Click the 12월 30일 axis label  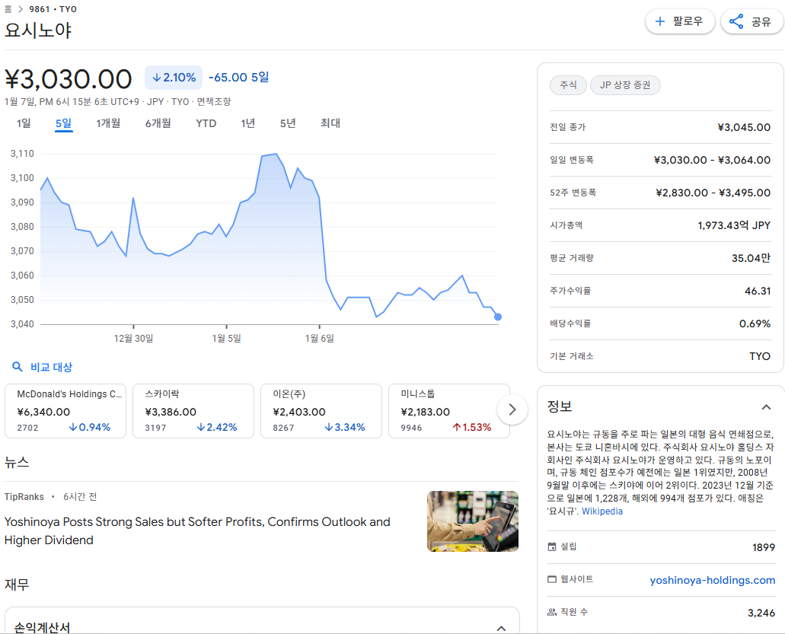[x=133, y=338]
